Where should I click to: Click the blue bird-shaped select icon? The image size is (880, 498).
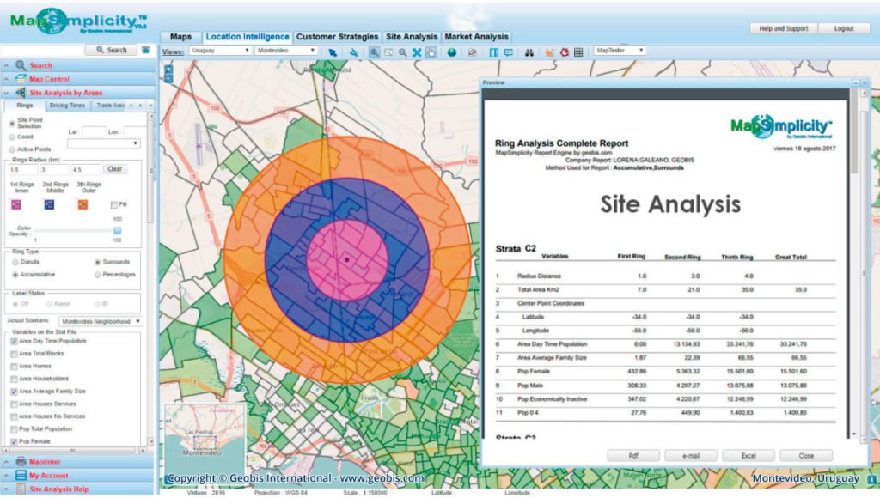pyautogui.click(x=353, y=52)
